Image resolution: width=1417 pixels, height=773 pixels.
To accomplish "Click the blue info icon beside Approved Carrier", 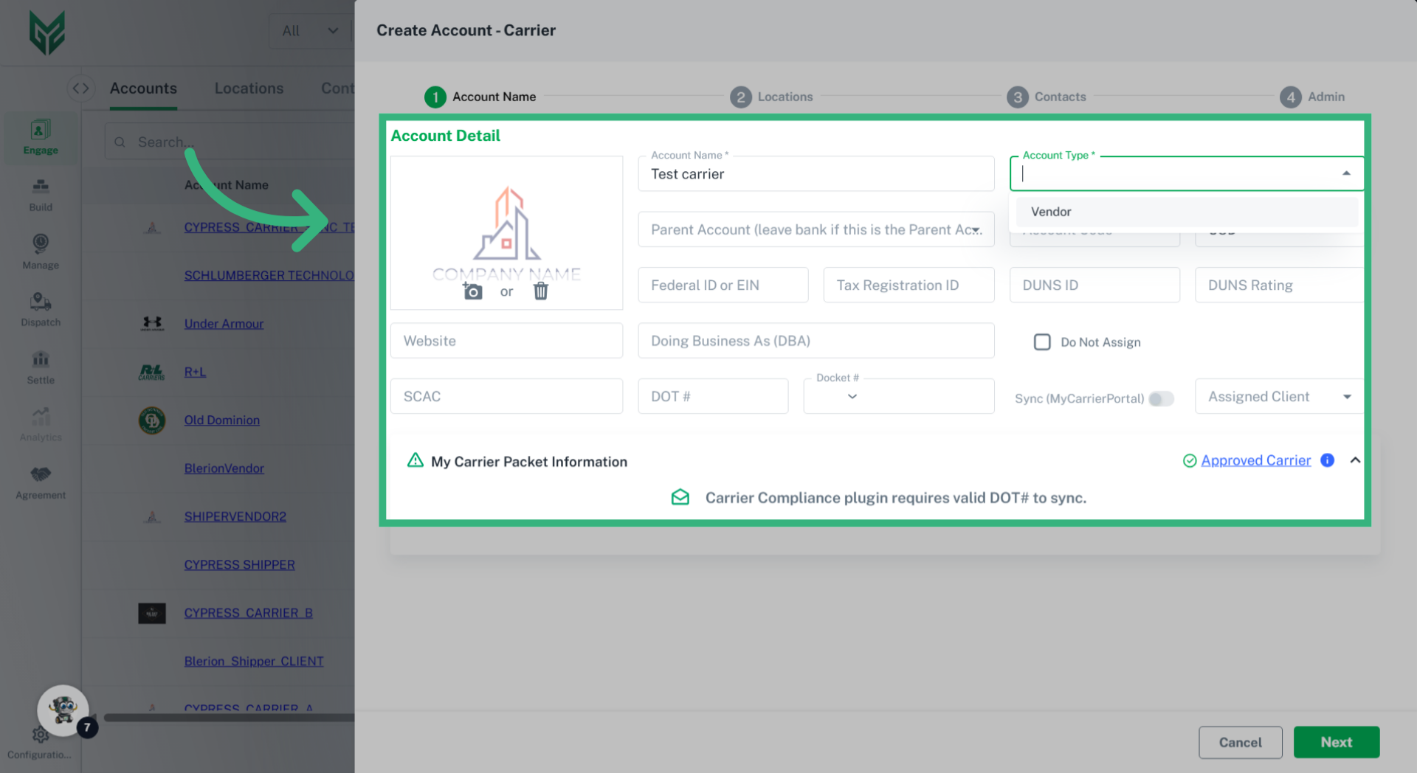I will [x=1327, y=460].
